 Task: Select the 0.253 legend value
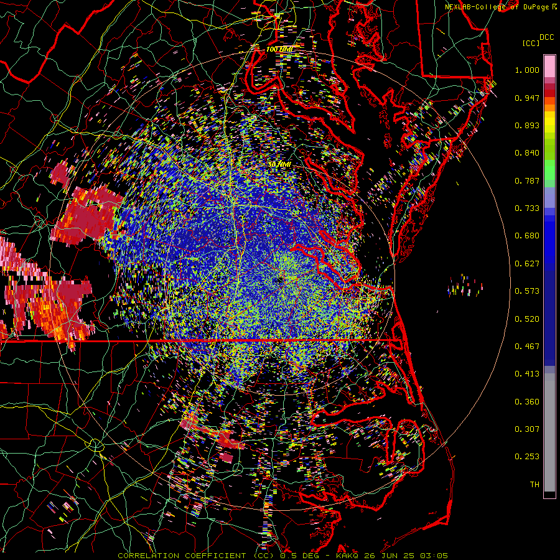click(x=527, y=457)
